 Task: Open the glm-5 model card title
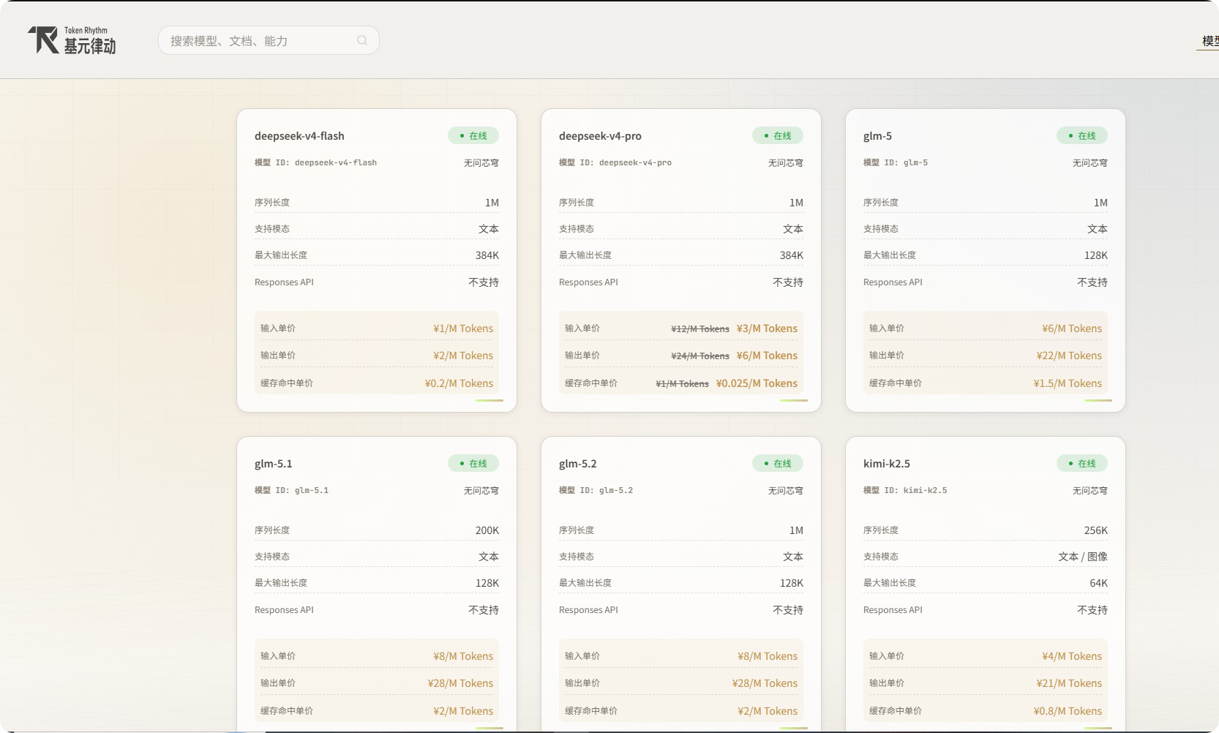877,136
